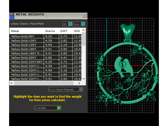Click the 17.8 SPG value
The height and width of the screenshot is (126, 168).
(x=78, y=58)
